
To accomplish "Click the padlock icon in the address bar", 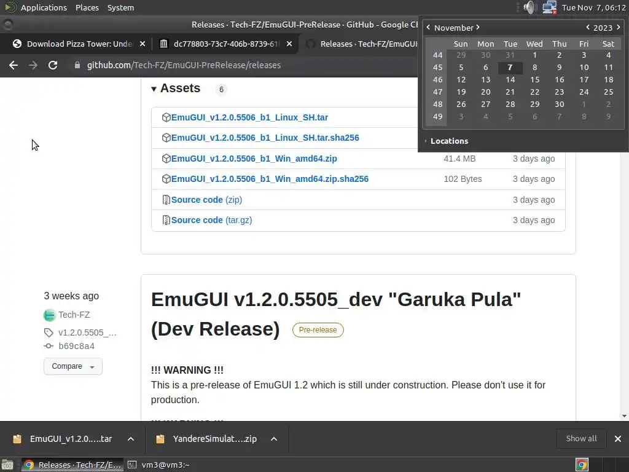I will (x=77, y=65).
